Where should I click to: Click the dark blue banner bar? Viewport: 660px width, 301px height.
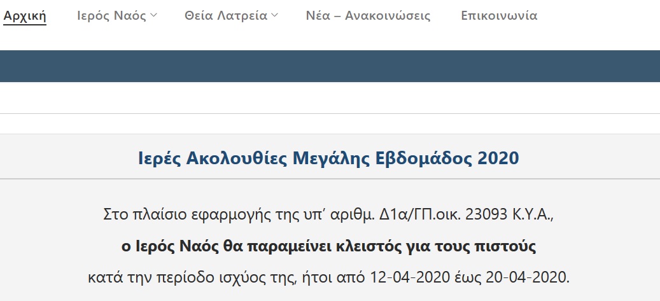click(x=330, y=66)
